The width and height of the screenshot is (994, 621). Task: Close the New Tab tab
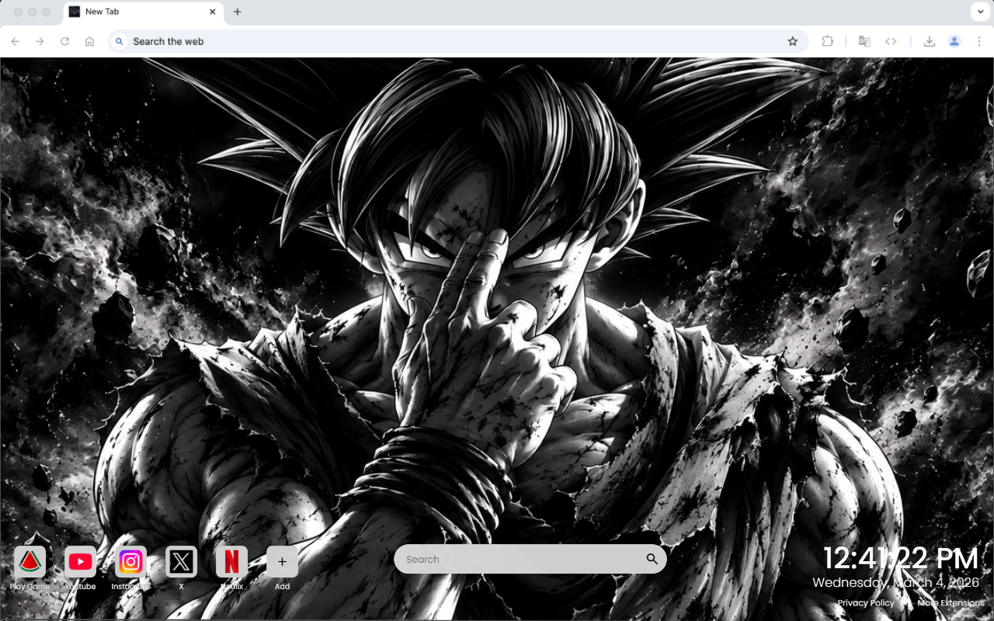[x=213, y=12]
